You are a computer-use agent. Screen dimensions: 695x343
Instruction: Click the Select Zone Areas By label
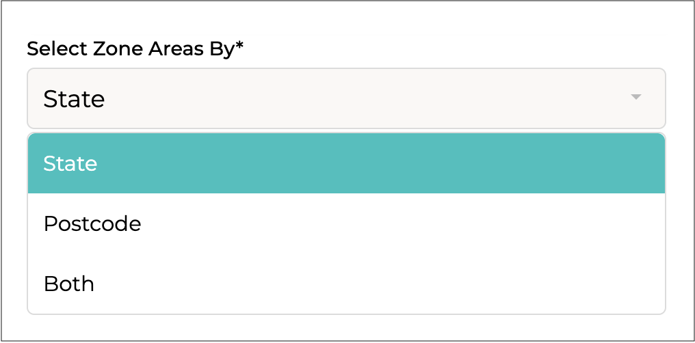pyautogui.click(x=135, y=49)
